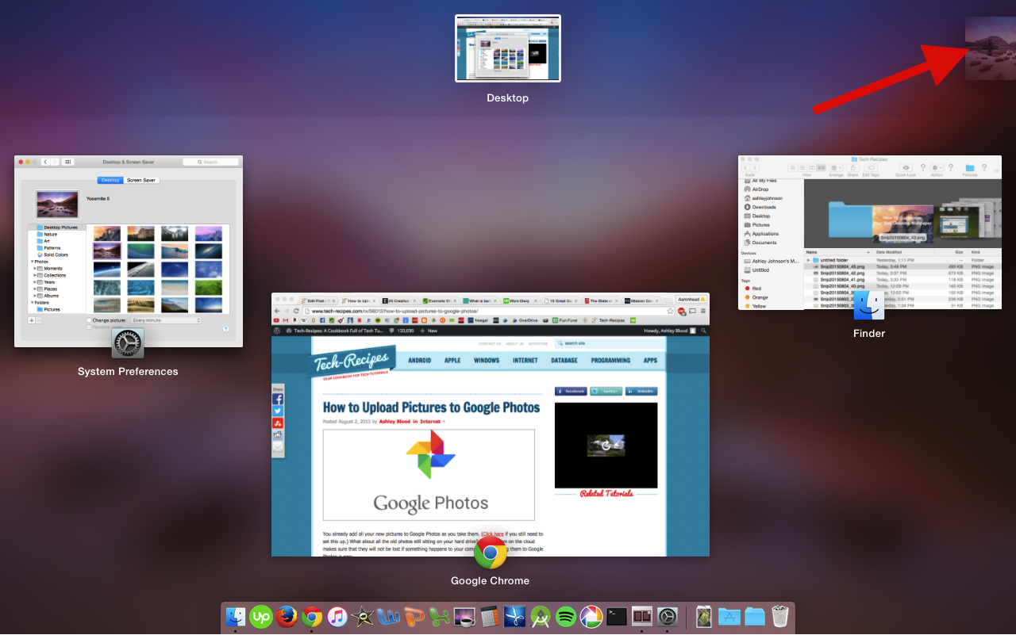1016x635 pixels.
Task: Click the Facebook icon in the page's Share sidebar
Action: [x=278, y=400]
